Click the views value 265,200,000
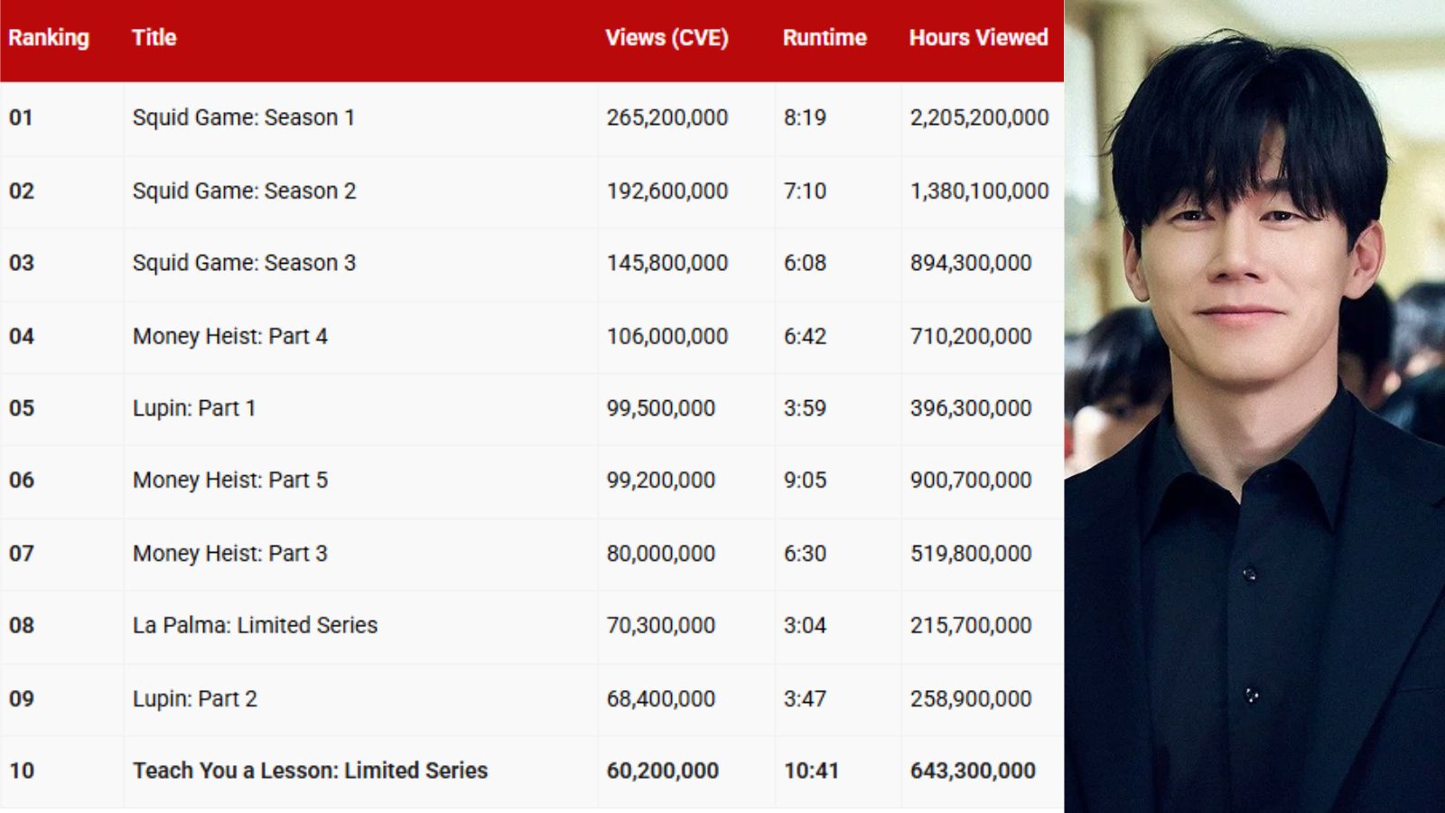The width and height of the screenshot is (1445, 813). pos(667,118)
